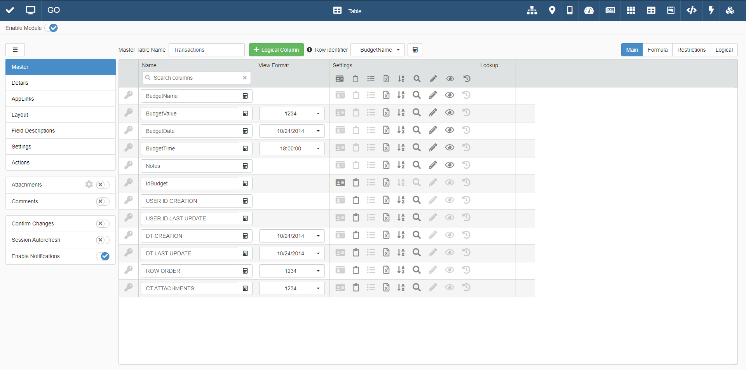Click the map location pin icon in top bar
The height and width of the screenshot is (370, 746).
(552, 10)
